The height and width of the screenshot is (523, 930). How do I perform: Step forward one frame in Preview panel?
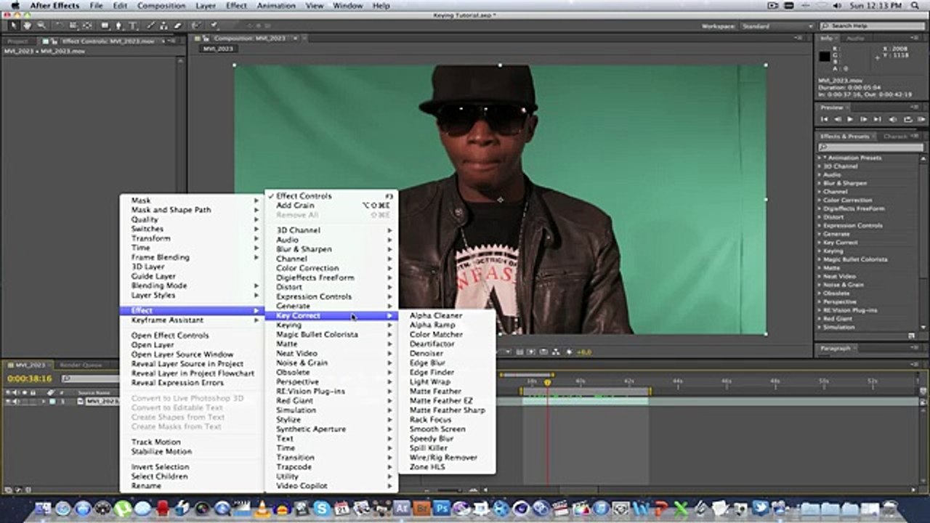tap(863, 119)
